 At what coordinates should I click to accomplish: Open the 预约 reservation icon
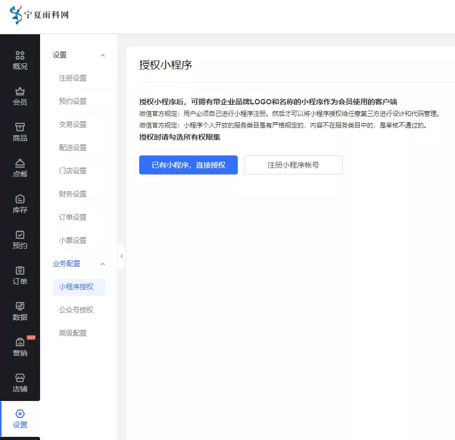pos(20,234)
